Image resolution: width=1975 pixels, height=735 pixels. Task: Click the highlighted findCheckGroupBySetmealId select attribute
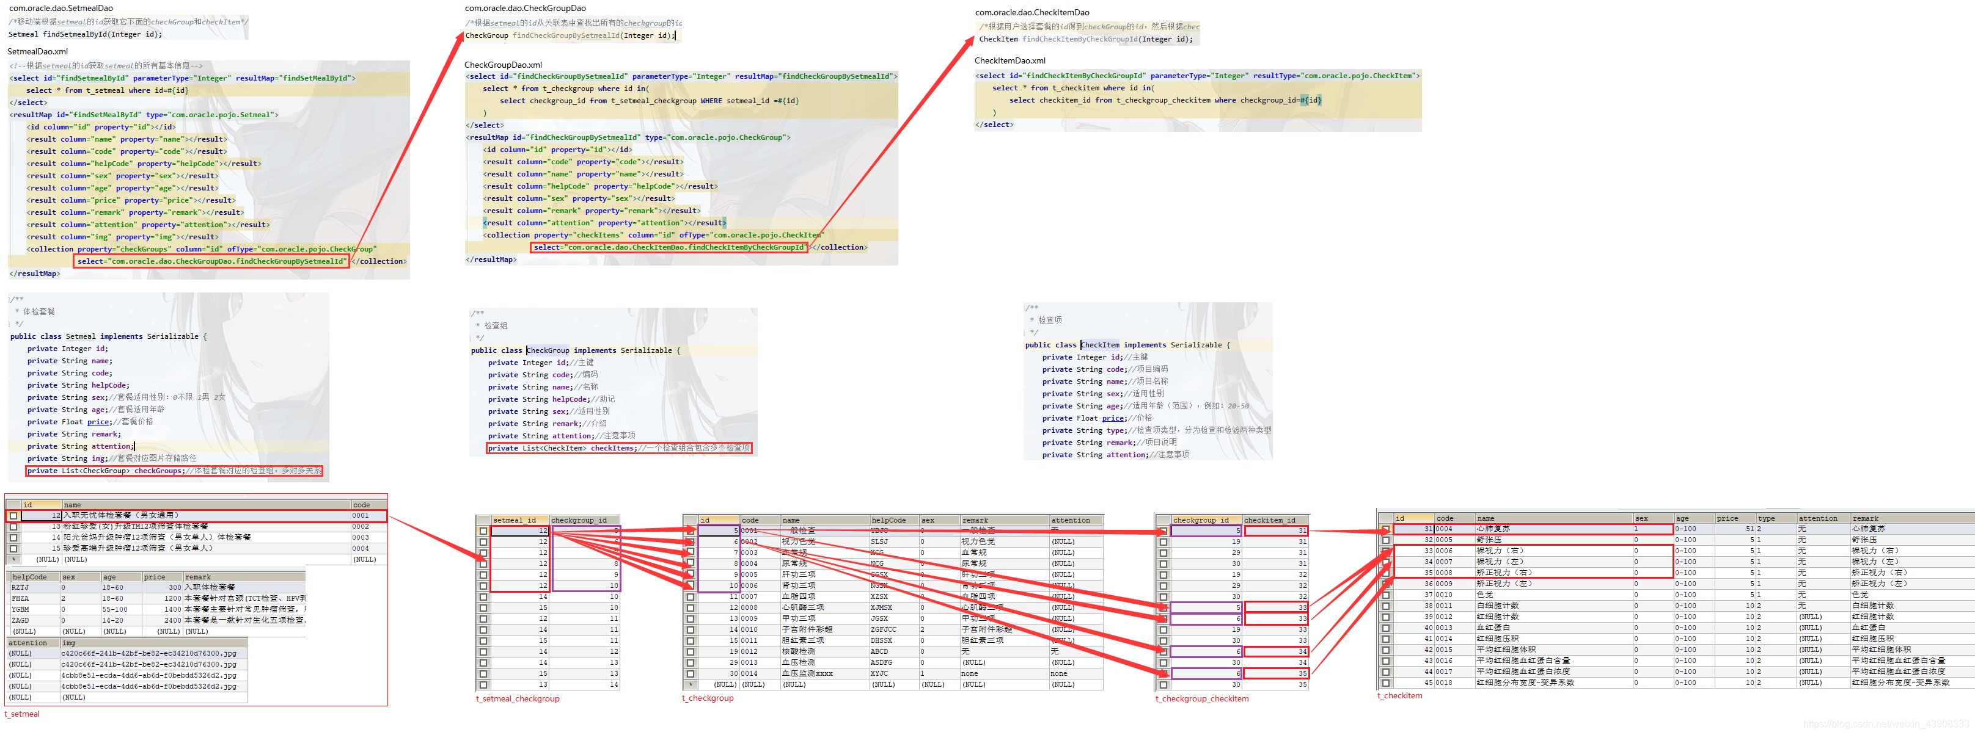(211, 262)
